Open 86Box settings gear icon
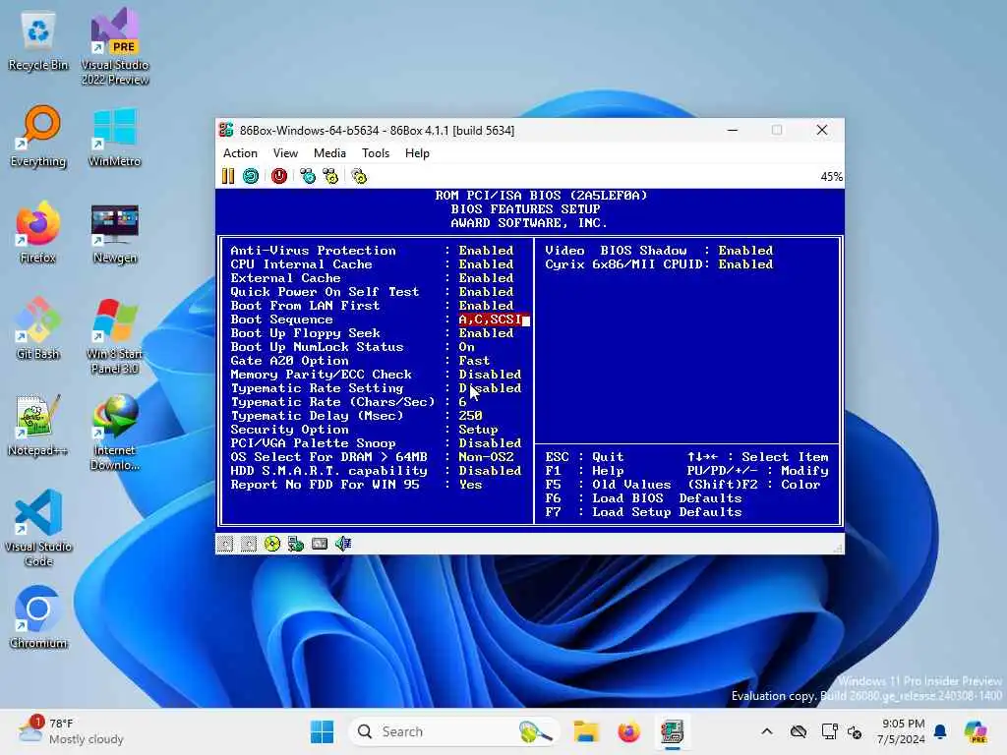The width and height of the screenshot is (1007, 755). click(x=359, y=176)
